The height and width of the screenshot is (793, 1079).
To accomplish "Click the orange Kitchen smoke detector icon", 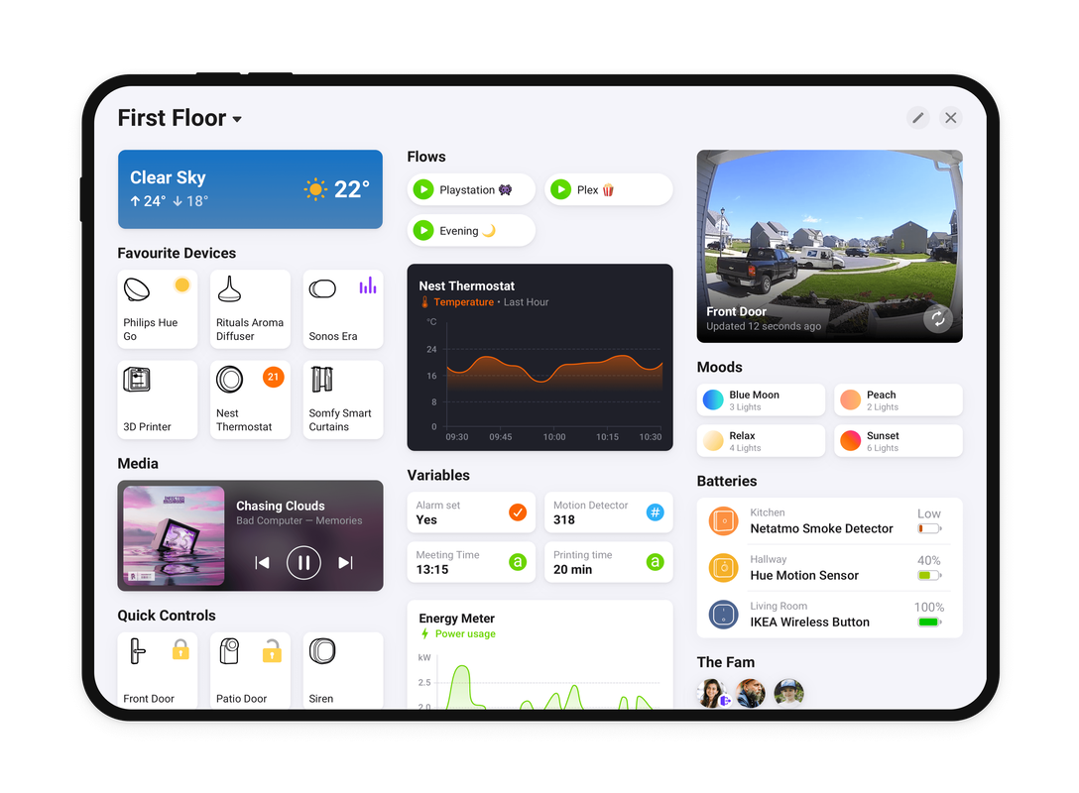I will (x=723, y=521).
